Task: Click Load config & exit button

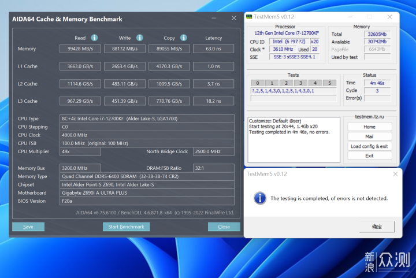Action: [x=370, y=146]
